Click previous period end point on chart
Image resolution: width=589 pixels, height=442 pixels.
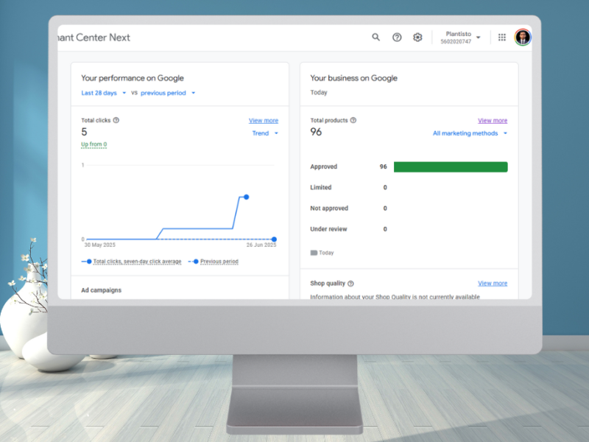274,239
